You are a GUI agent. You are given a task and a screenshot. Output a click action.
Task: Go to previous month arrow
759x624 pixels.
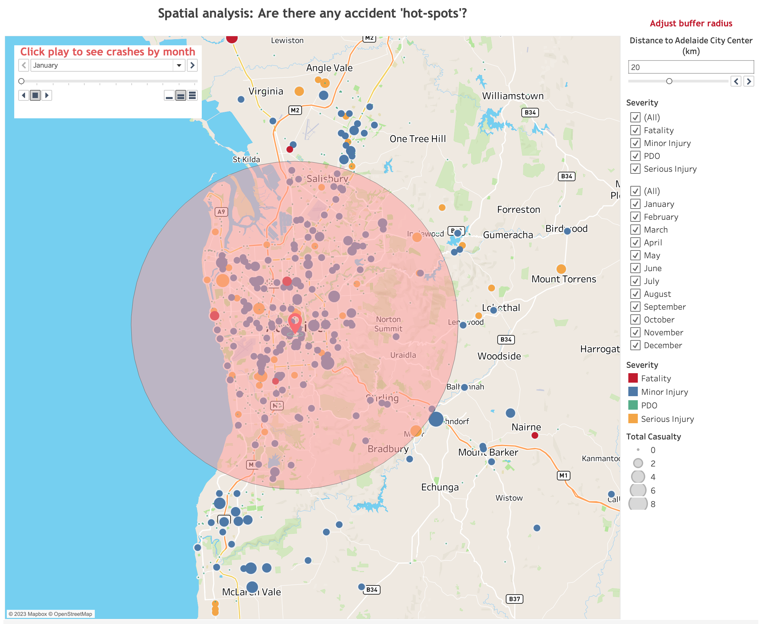pyautogui.click(x=24, y=66)
